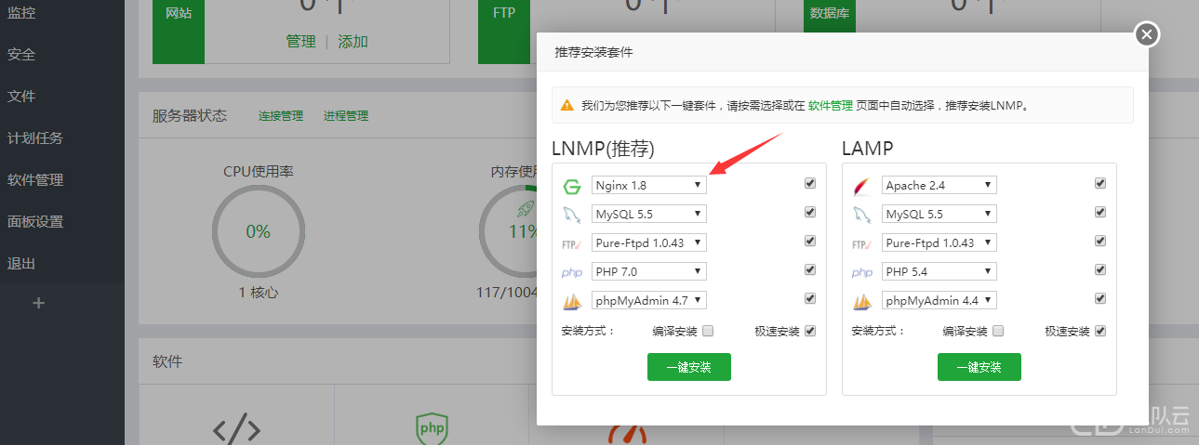The image size is (1199, 445).
Task: Click the CPU usage 0% gauge
Action: point(259,231)
